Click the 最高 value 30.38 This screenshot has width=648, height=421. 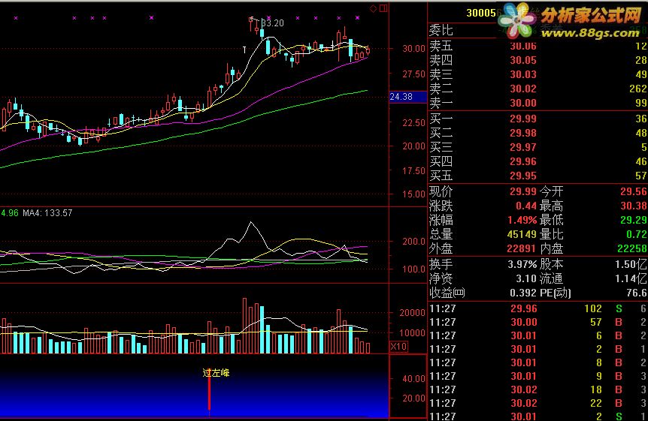click(x=633, y=206)
